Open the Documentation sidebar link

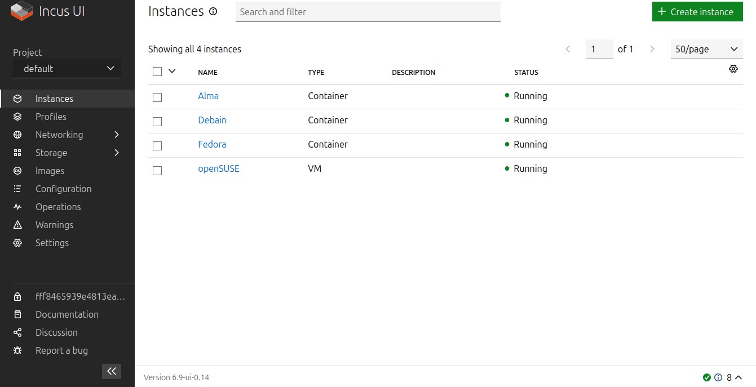pyautogui.click(x=67, y=314)
